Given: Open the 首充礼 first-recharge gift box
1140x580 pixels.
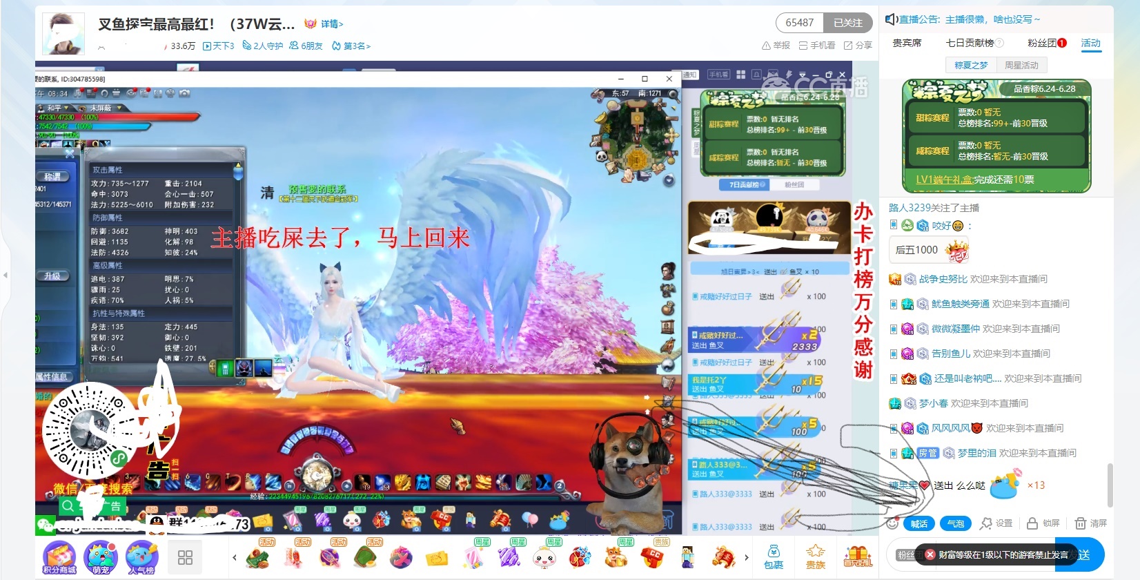Looking at the screenshot, I should click(x=857, y=557).
